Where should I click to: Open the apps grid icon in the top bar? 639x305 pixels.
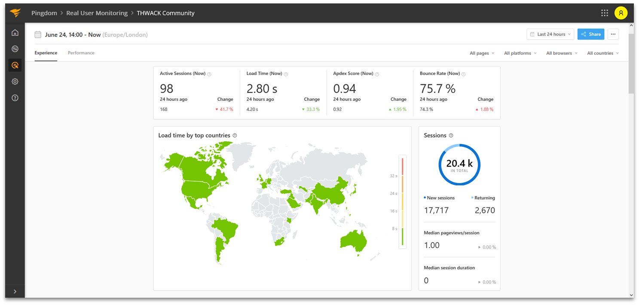pyautogui.click(x=604, y=13)
